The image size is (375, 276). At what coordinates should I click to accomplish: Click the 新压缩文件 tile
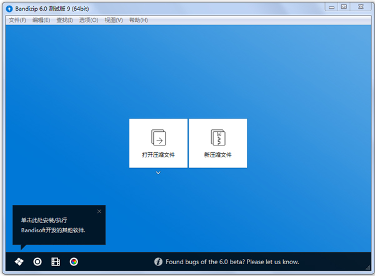point(218,143)
